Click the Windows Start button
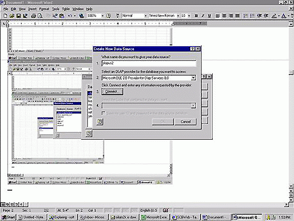Viewport: 294px width, 221px height. (x=8, y=217)
